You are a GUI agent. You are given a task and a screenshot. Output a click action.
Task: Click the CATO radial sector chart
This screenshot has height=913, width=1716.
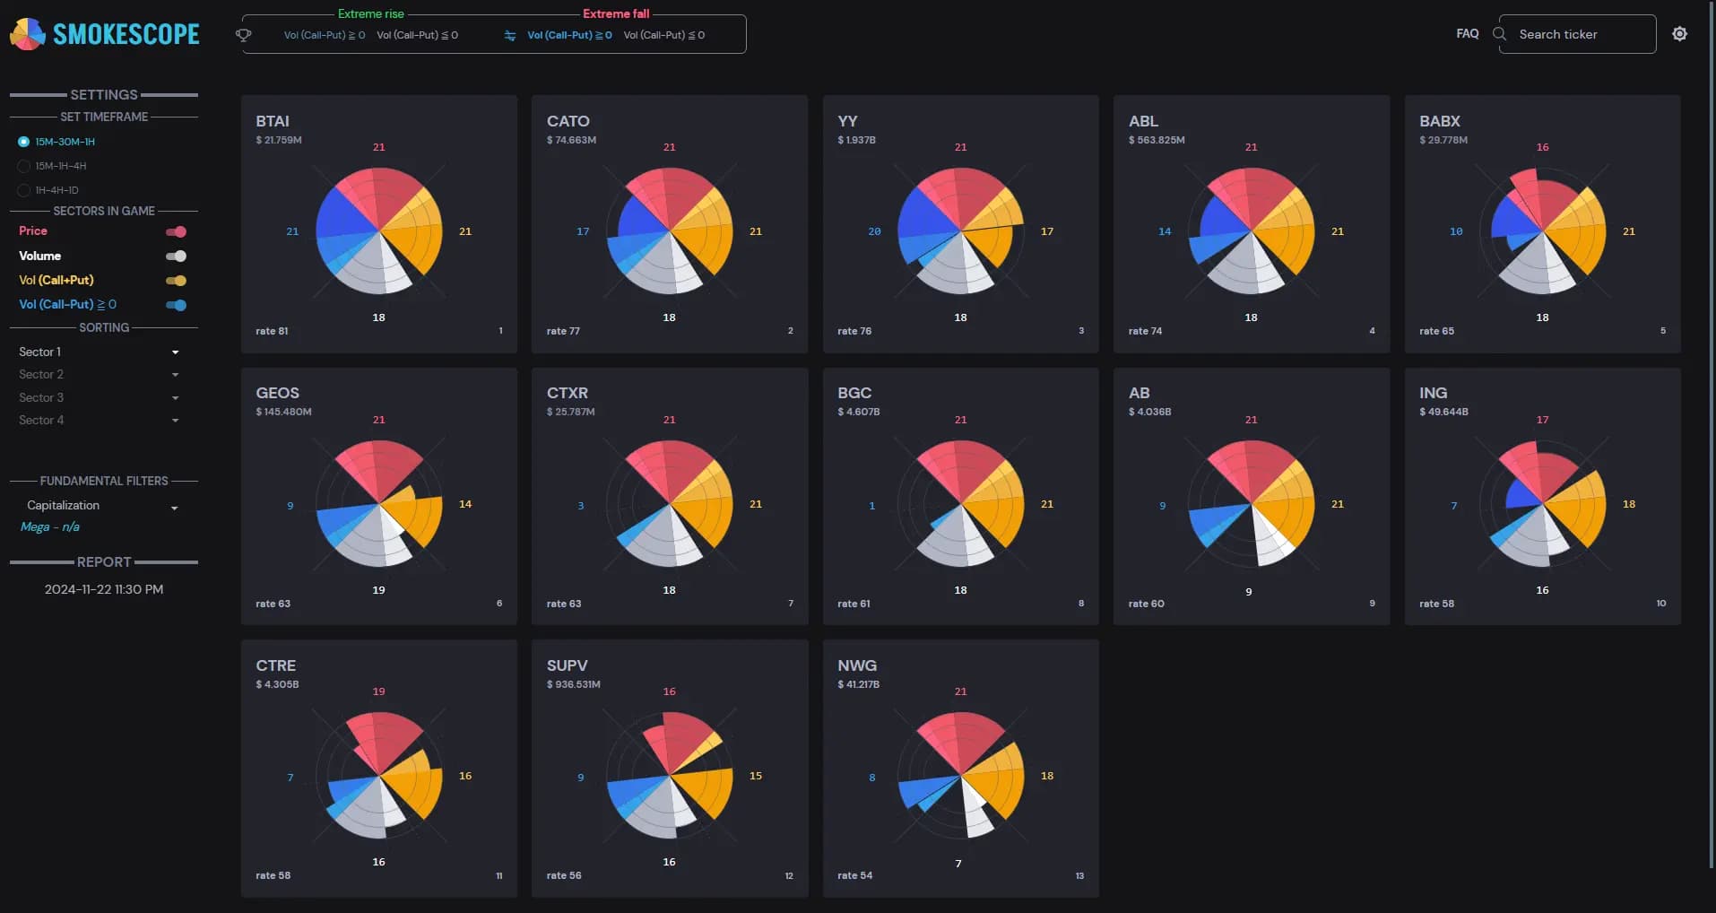tap(670, 231)
